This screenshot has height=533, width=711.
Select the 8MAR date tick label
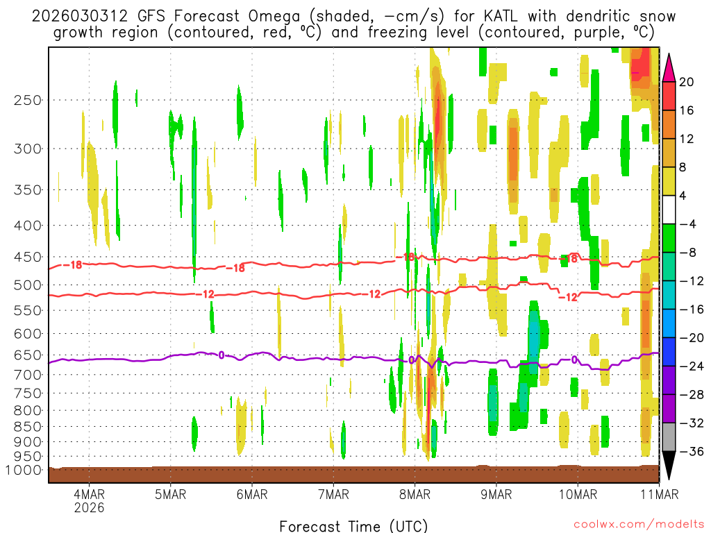pos(415,494)
